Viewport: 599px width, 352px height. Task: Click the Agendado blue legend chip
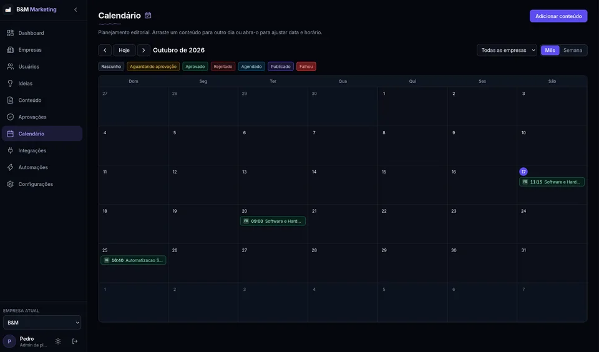251,67
